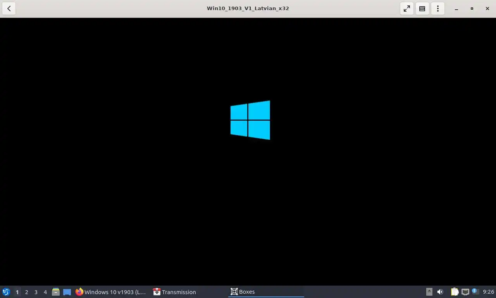
Task: Open the network status tray icon
Action: point(465,292)
